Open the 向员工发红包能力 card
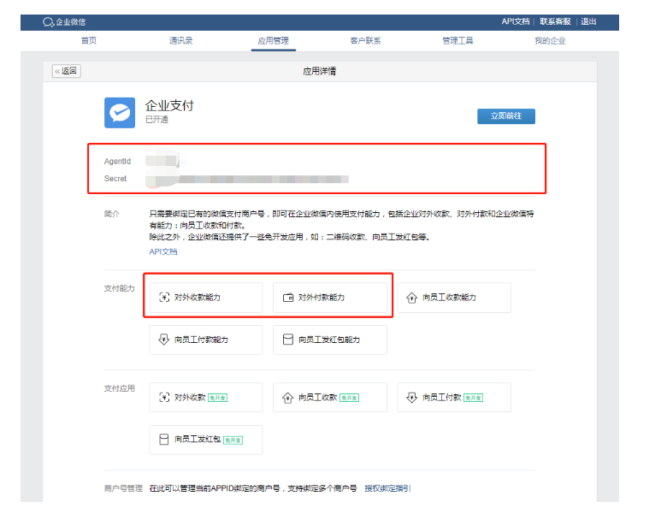The height and width of the screenshot is (514, 667). (330, 340)
